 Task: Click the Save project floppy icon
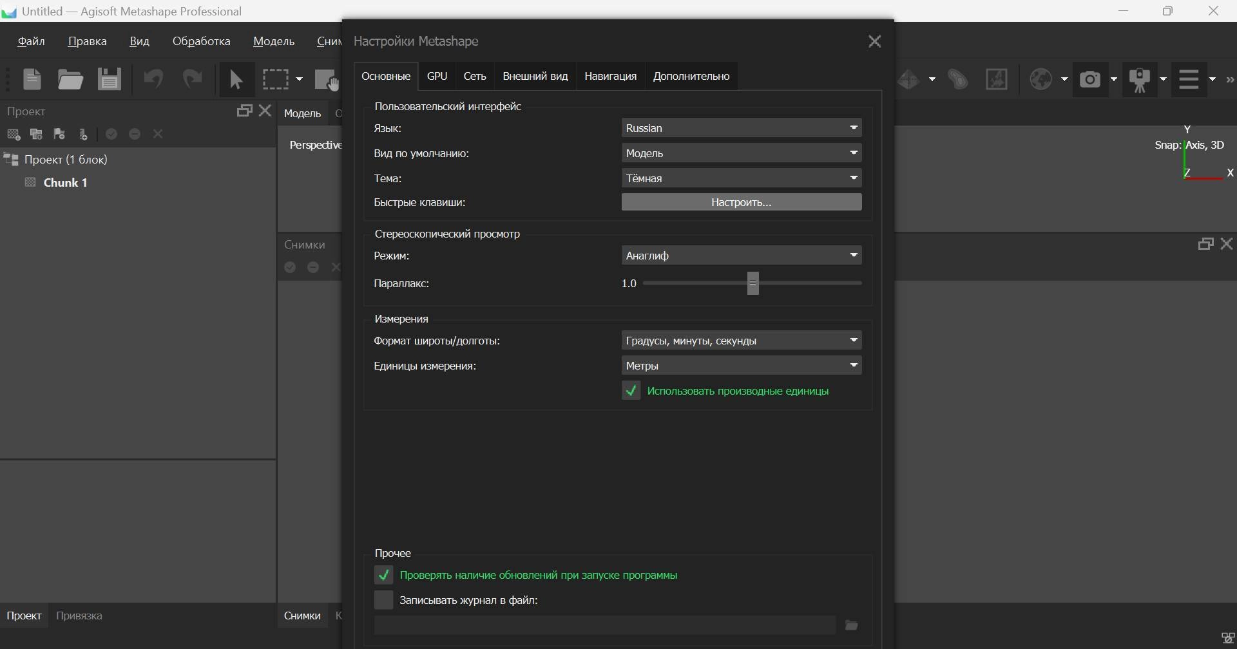click(110, 79)
